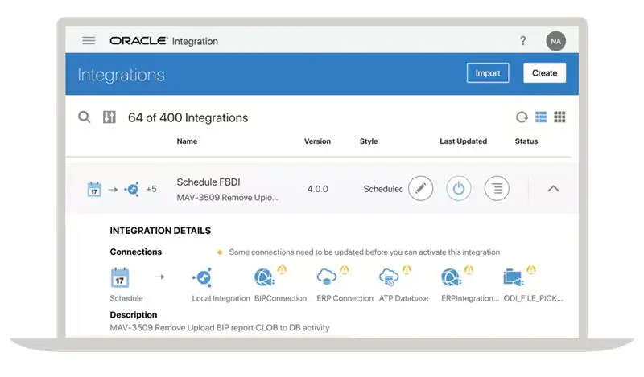644x377 pixels.
Task: Click the Oracle Integration logo
Action: (x=164, y=41)
